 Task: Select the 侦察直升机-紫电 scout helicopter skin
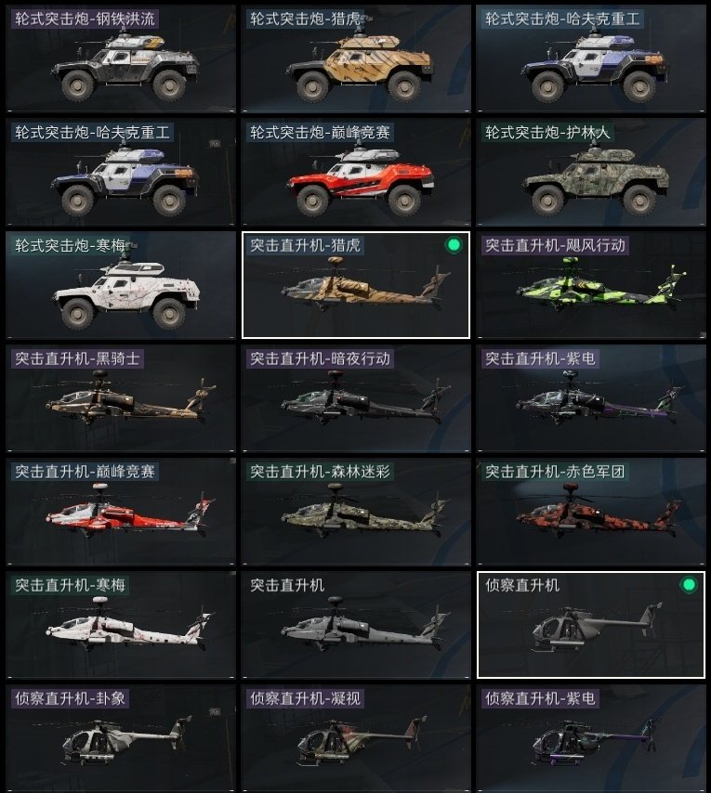coord(591,738)
